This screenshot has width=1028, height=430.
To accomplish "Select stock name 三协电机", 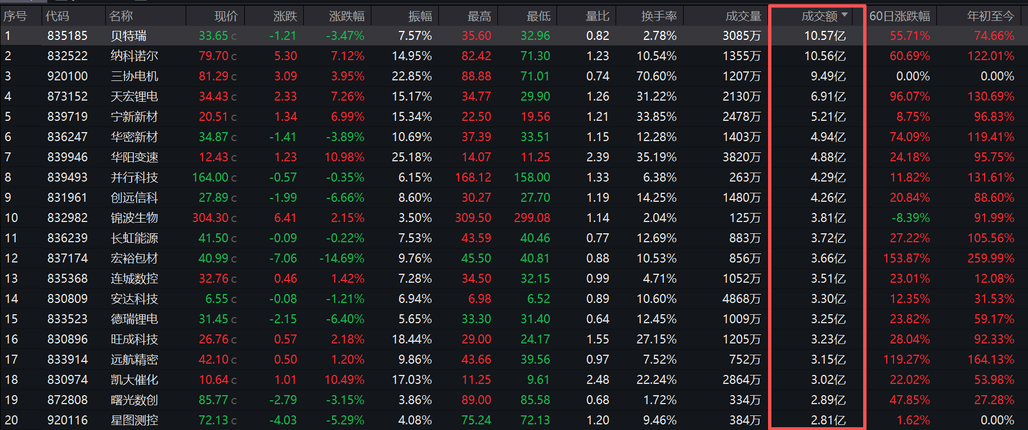I will (134, 76).
